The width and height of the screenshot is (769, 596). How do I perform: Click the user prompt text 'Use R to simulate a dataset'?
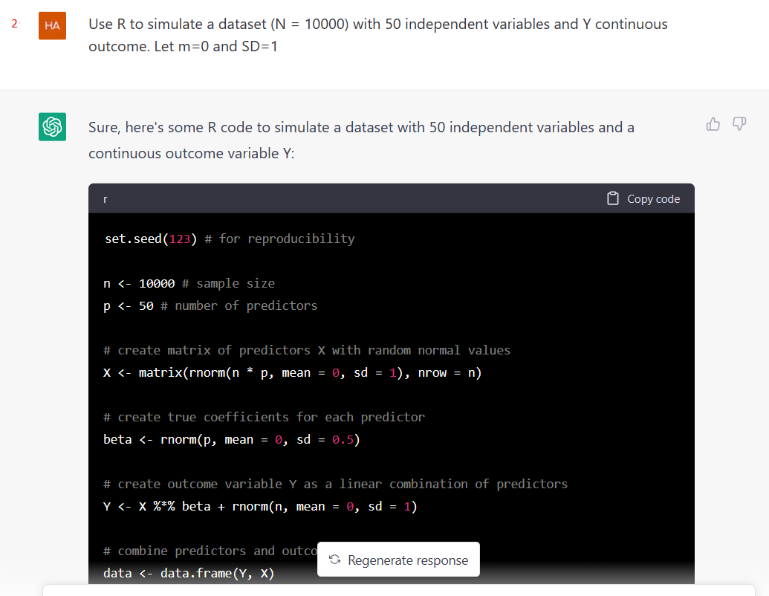pyautogui.click(x=178, y=24)
